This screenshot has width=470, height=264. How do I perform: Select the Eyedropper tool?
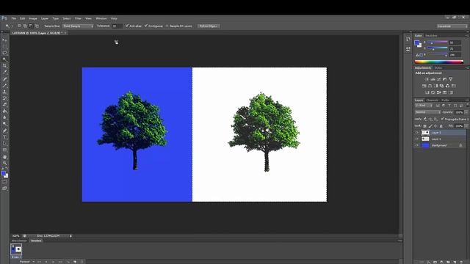pyautogui.click(x=4, y=72)
